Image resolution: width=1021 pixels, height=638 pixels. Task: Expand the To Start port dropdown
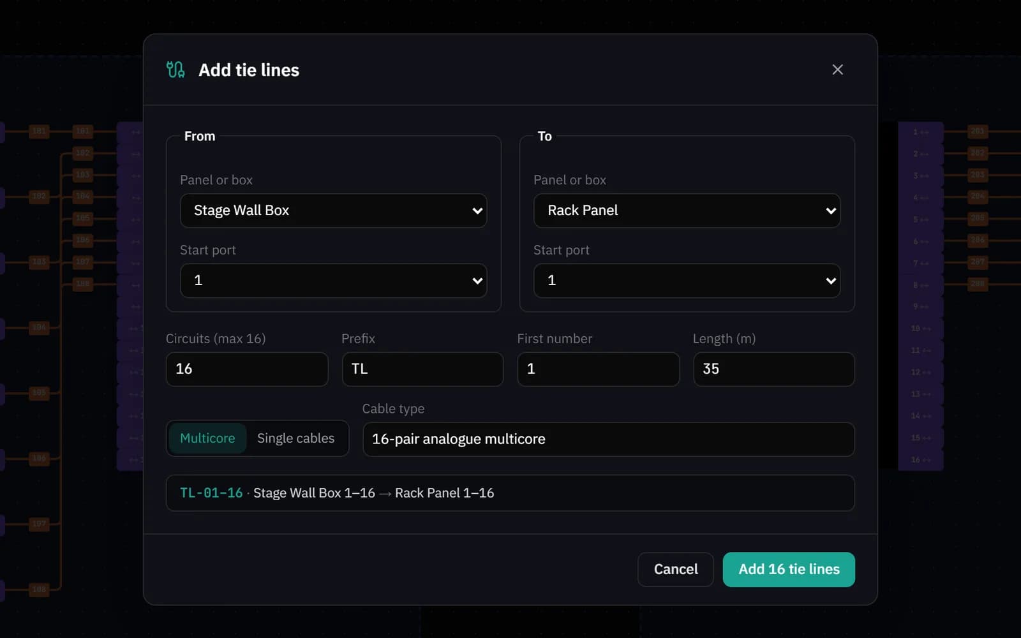(x=687, y=281)
